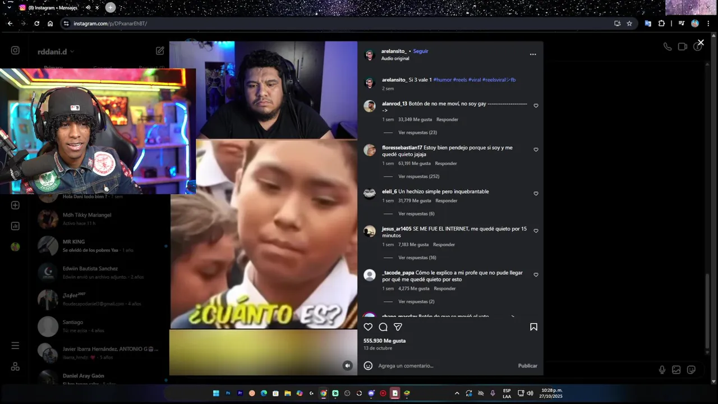718x404 pixels.
Task: Open Photoshop from the taskbar
Action: pos(228,393)
